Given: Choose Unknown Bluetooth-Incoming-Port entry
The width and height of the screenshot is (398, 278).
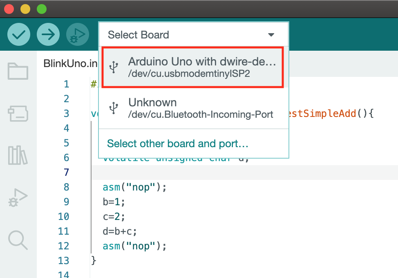Looking at the screenshot, I should (194, 108).
